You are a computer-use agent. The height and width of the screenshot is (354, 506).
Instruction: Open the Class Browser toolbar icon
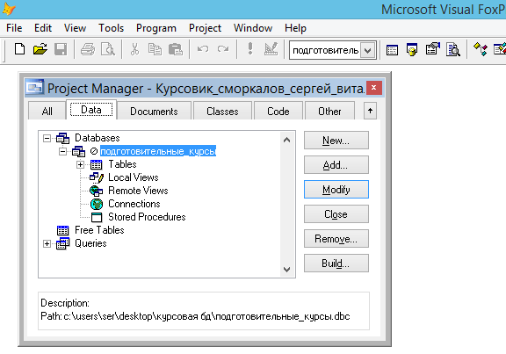[481, 49]
